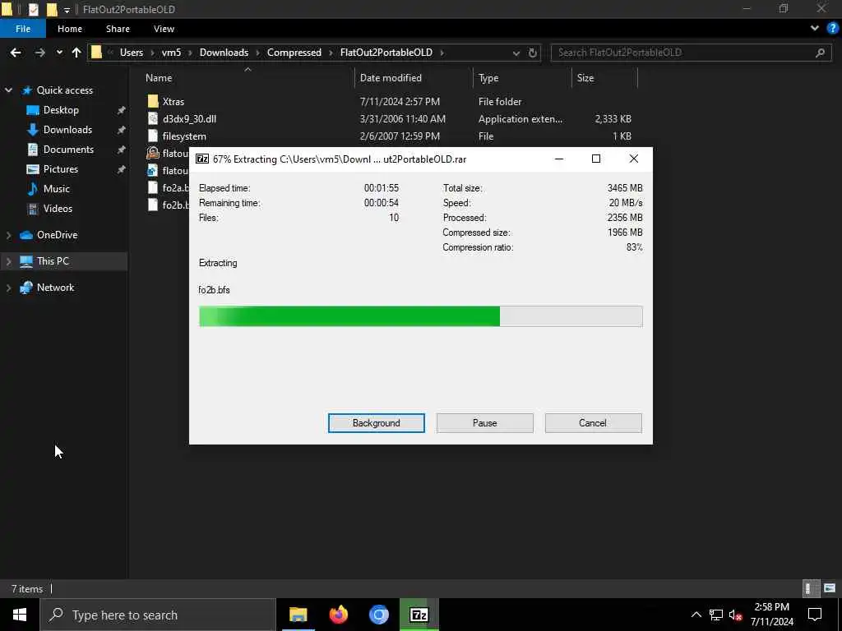Open Downloads in Quick access

tap(67, 130)
